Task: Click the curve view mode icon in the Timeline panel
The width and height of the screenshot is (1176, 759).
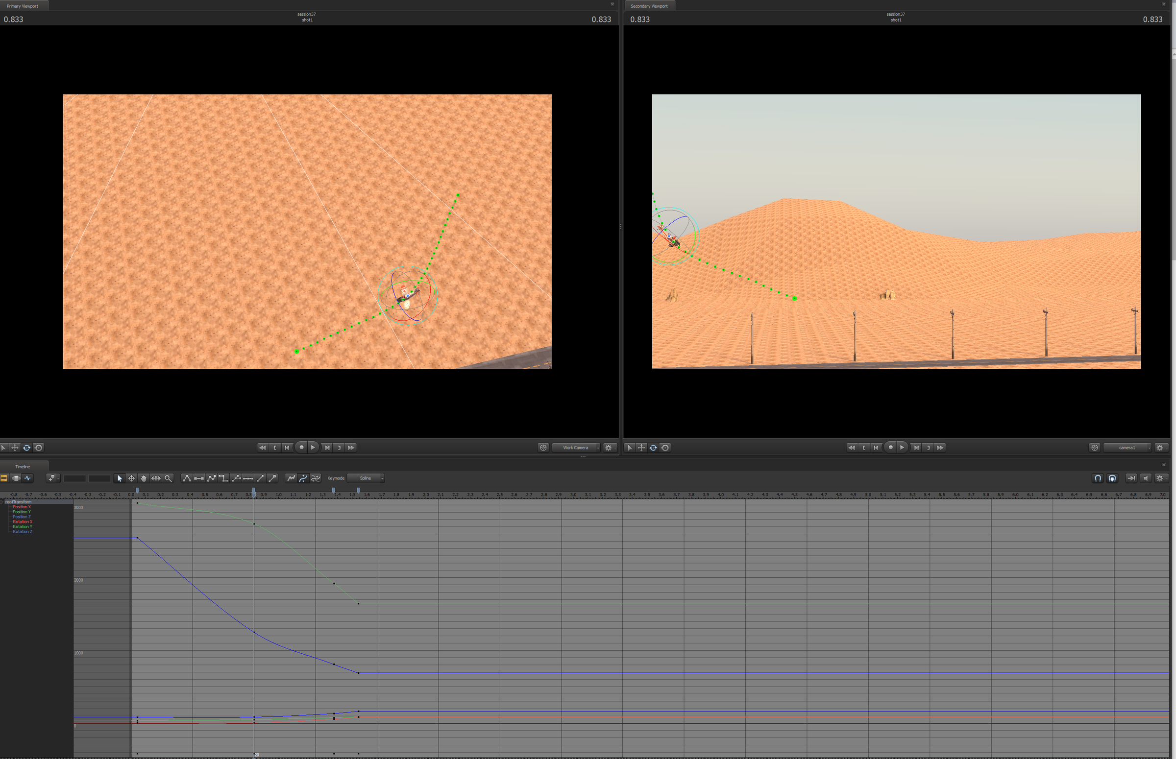Action: pyautogui.click(x=28, y=478)
